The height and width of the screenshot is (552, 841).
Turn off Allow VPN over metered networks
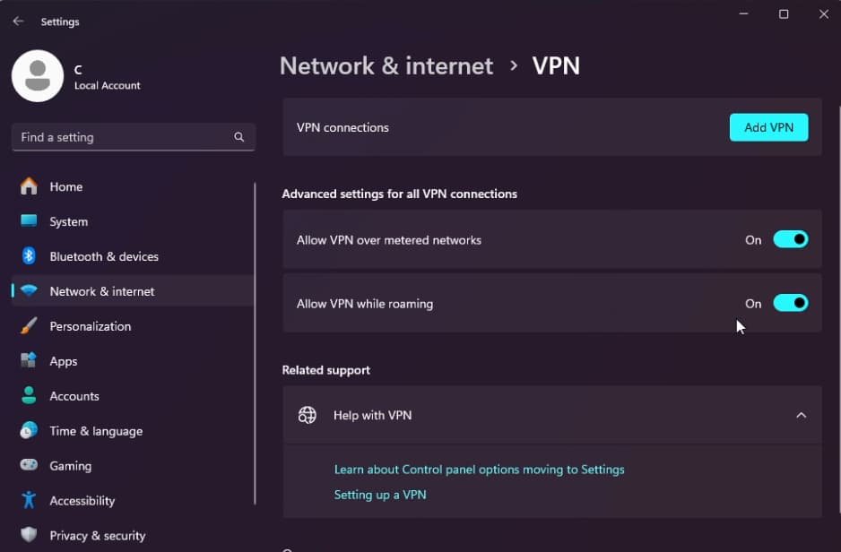click(790, 239)
